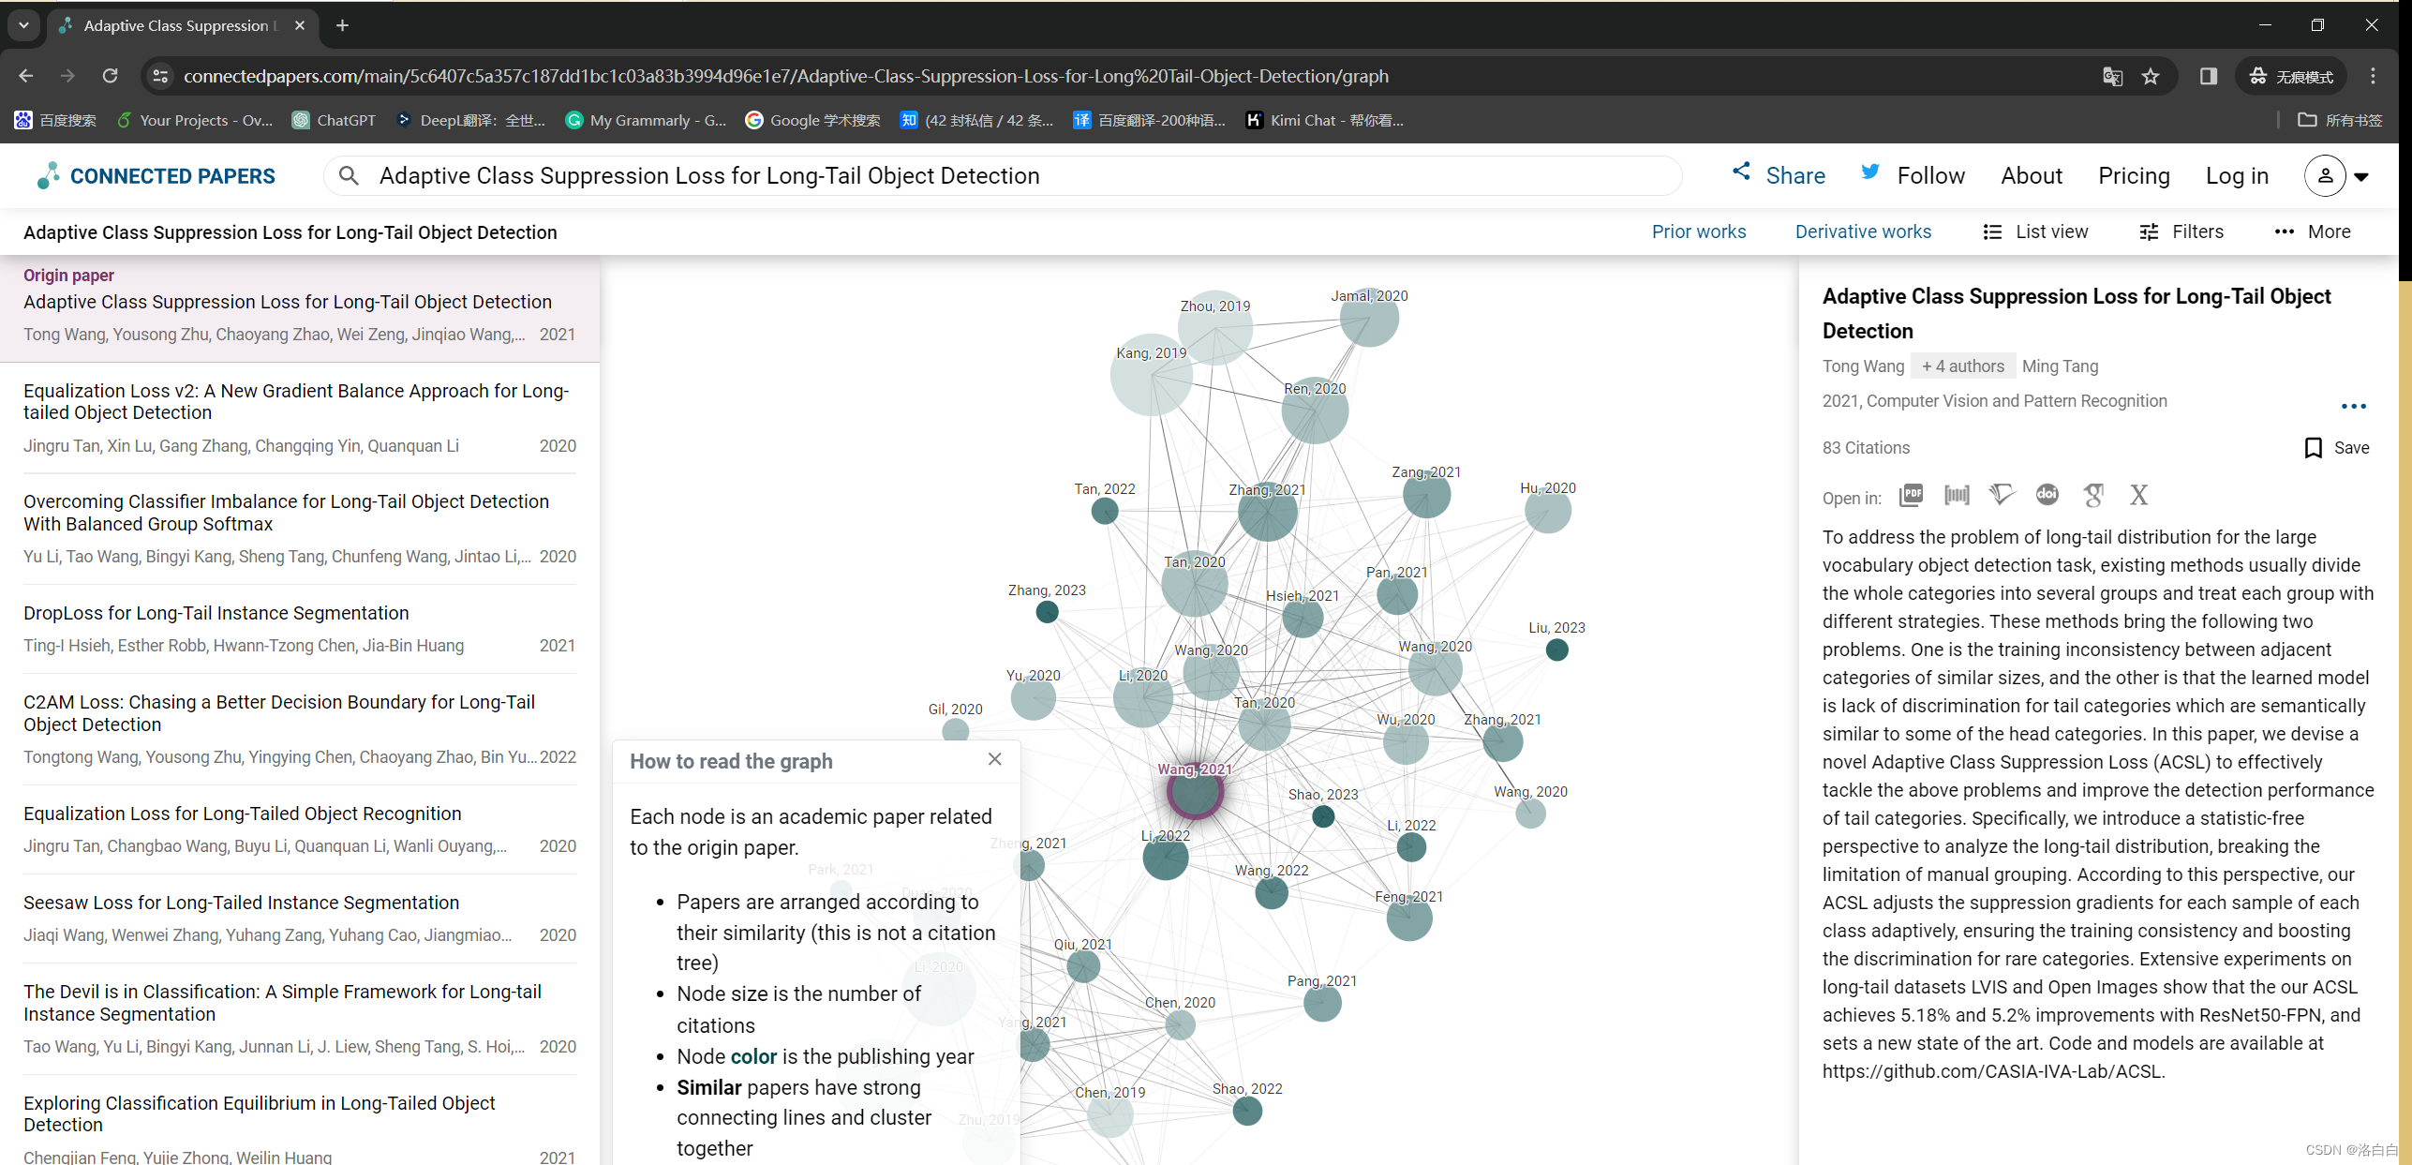Toggle browser side panel icon
Screen dimensions: 2412x1165
pos(2208,76)
